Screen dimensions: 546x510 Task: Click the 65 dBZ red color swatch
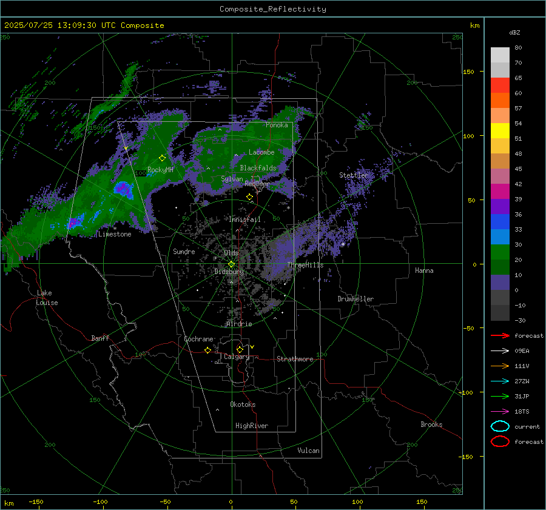tap(500, 86)
